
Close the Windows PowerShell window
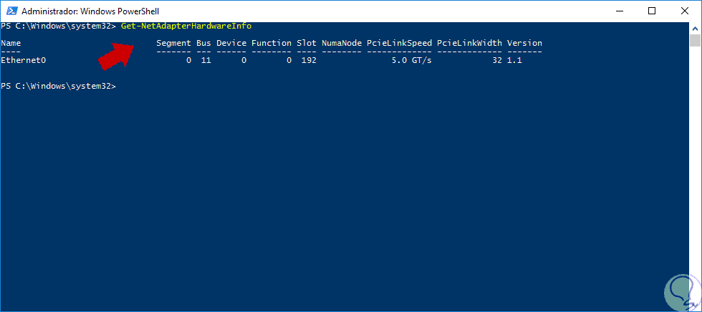coord(684,11)
